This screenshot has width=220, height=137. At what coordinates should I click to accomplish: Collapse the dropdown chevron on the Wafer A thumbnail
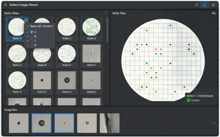point(26,20)
